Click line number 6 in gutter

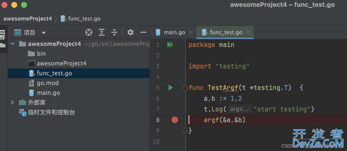(158, 98)
